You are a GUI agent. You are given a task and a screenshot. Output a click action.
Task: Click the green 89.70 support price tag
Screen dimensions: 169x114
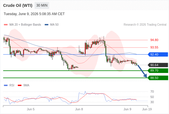coord(158,71)
